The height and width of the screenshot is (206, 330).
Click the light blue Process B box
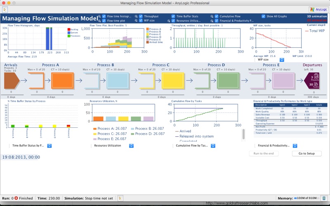[x=118, y=80]
